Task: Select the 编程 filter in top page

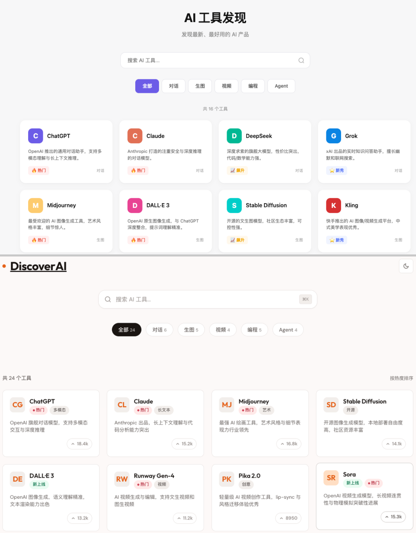Action: pyautogui.click(x=253, y=86)
